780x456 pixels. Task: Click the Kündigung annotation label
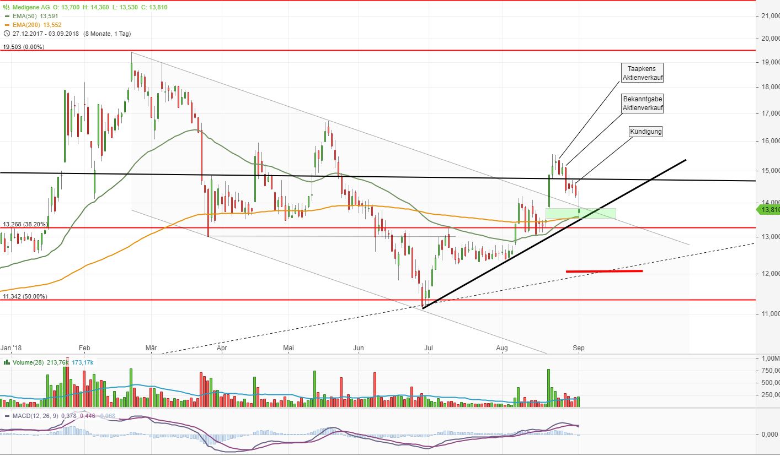tap(645, 131)
